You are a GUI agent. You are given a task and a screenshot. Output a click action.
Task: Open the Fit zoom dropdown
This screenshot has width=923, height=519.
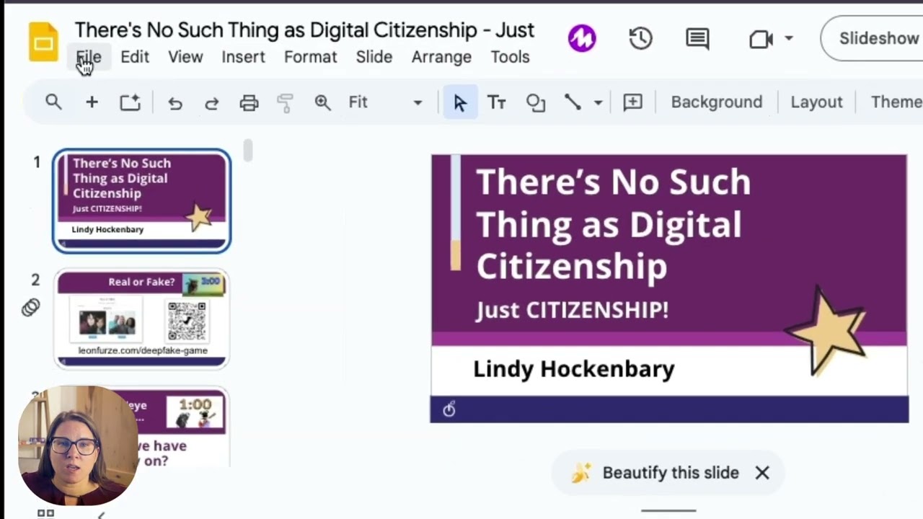386,102
